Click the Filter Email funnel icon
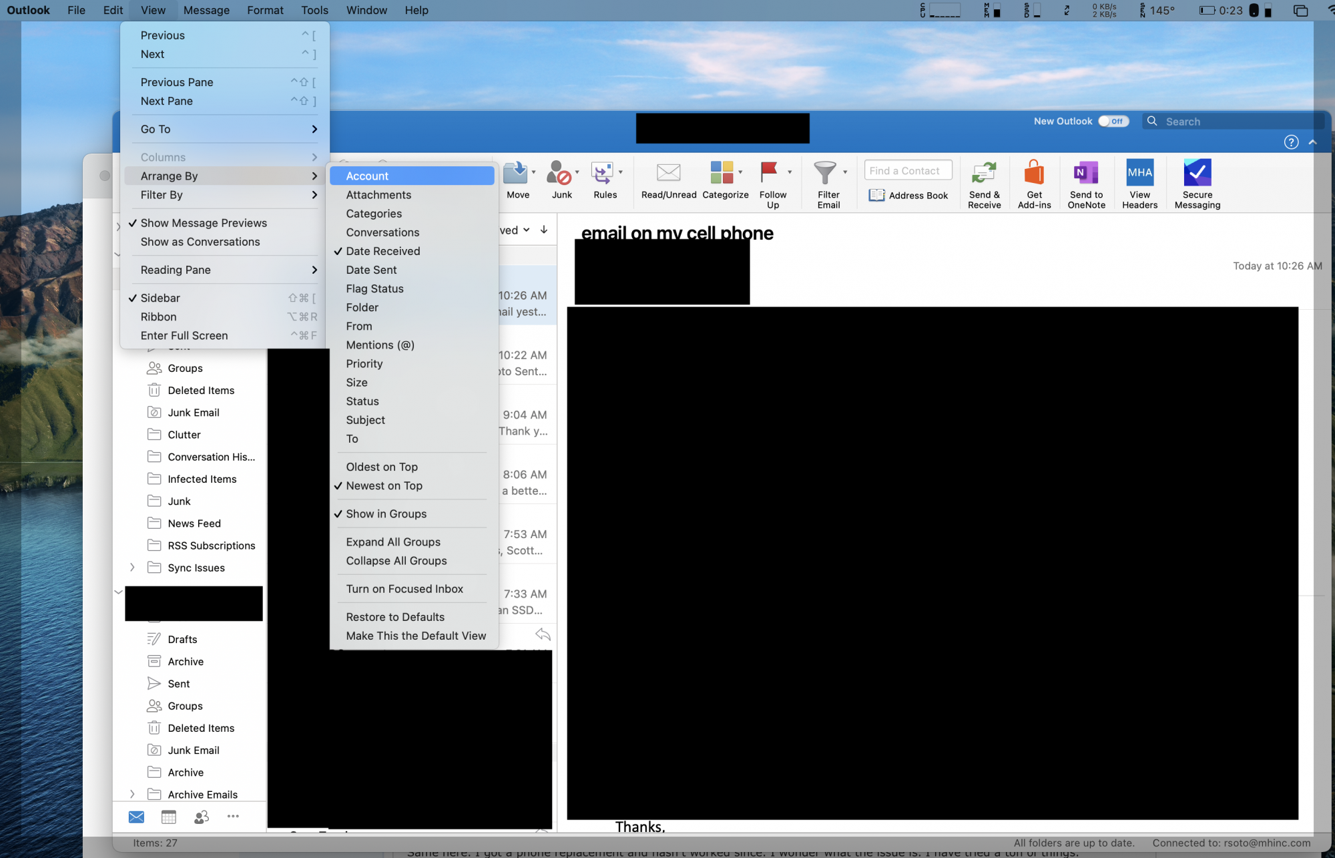The width and height of the screenshot is (1335, 858). pos(825,174)
